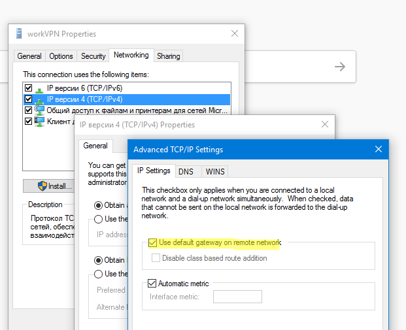This screenshot has width=406, height=330.
Task: Open the Sharing tab
Action: tap(168, 56)
